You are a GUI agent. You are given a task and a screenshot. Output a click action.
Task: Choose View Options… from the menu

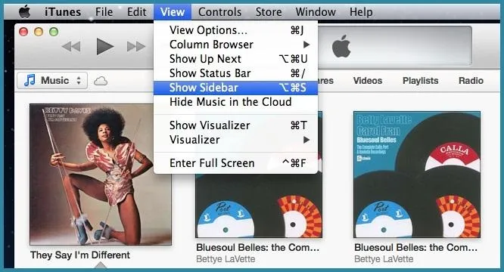(235, 30)
